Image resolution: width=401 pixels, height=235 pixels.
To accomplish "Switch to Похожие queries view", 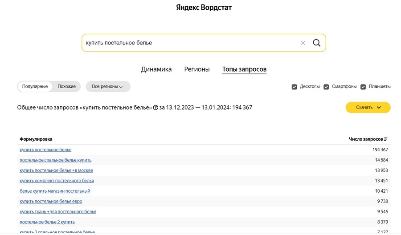I will 67,86.
